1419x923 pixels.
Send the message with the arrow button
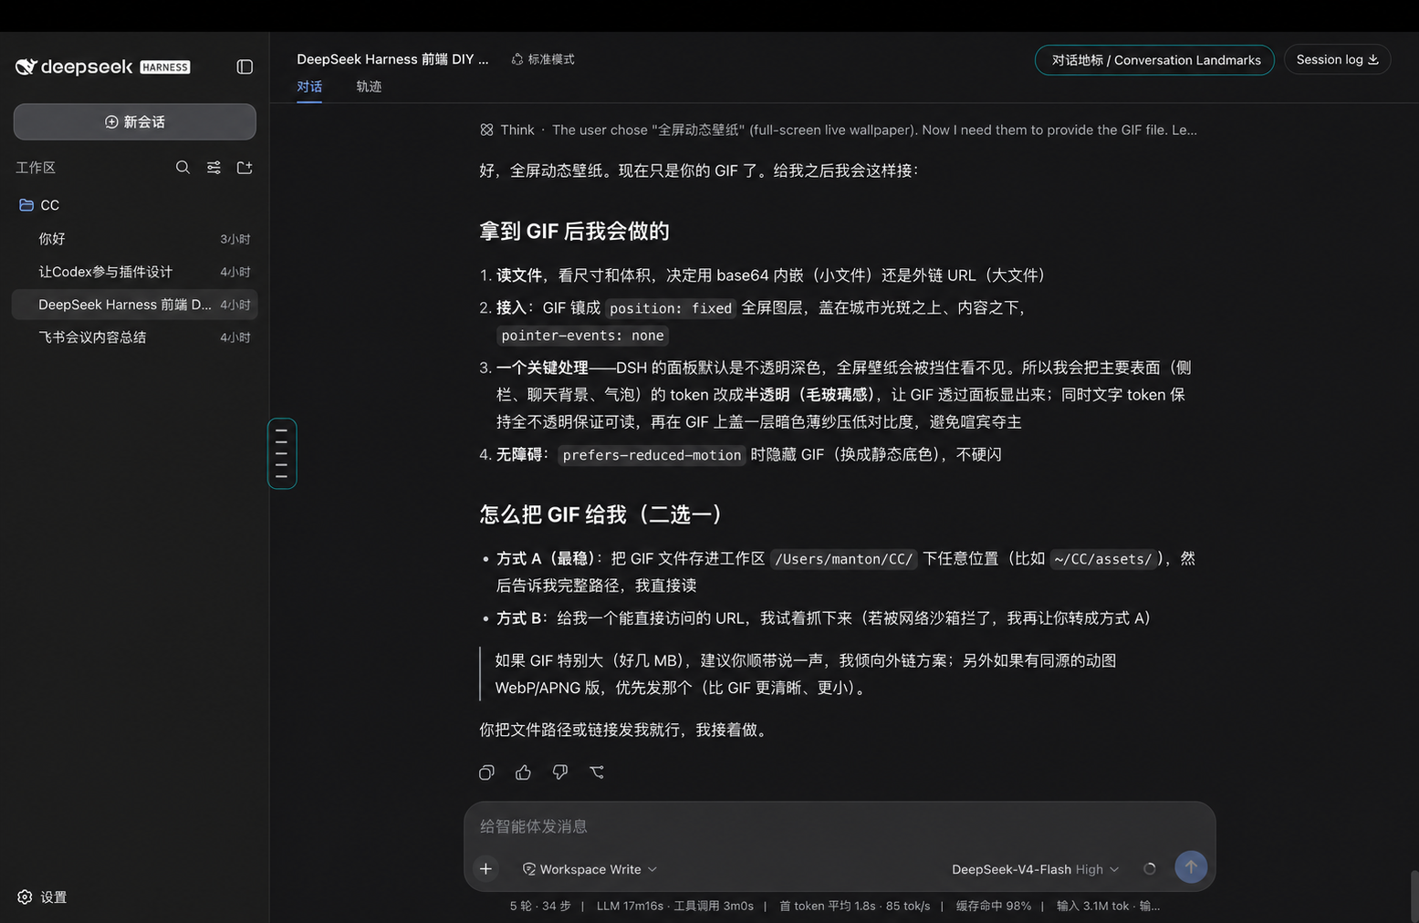[1190, 867]
